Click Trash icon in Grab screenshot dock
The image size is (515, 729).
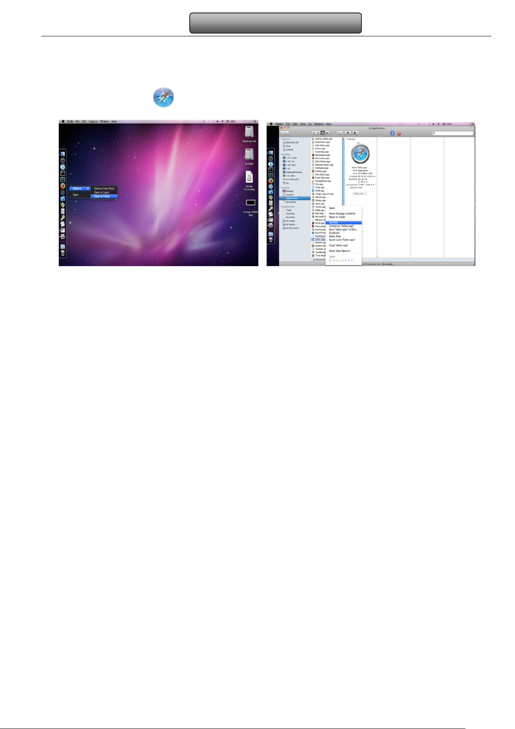coord(63,253)
